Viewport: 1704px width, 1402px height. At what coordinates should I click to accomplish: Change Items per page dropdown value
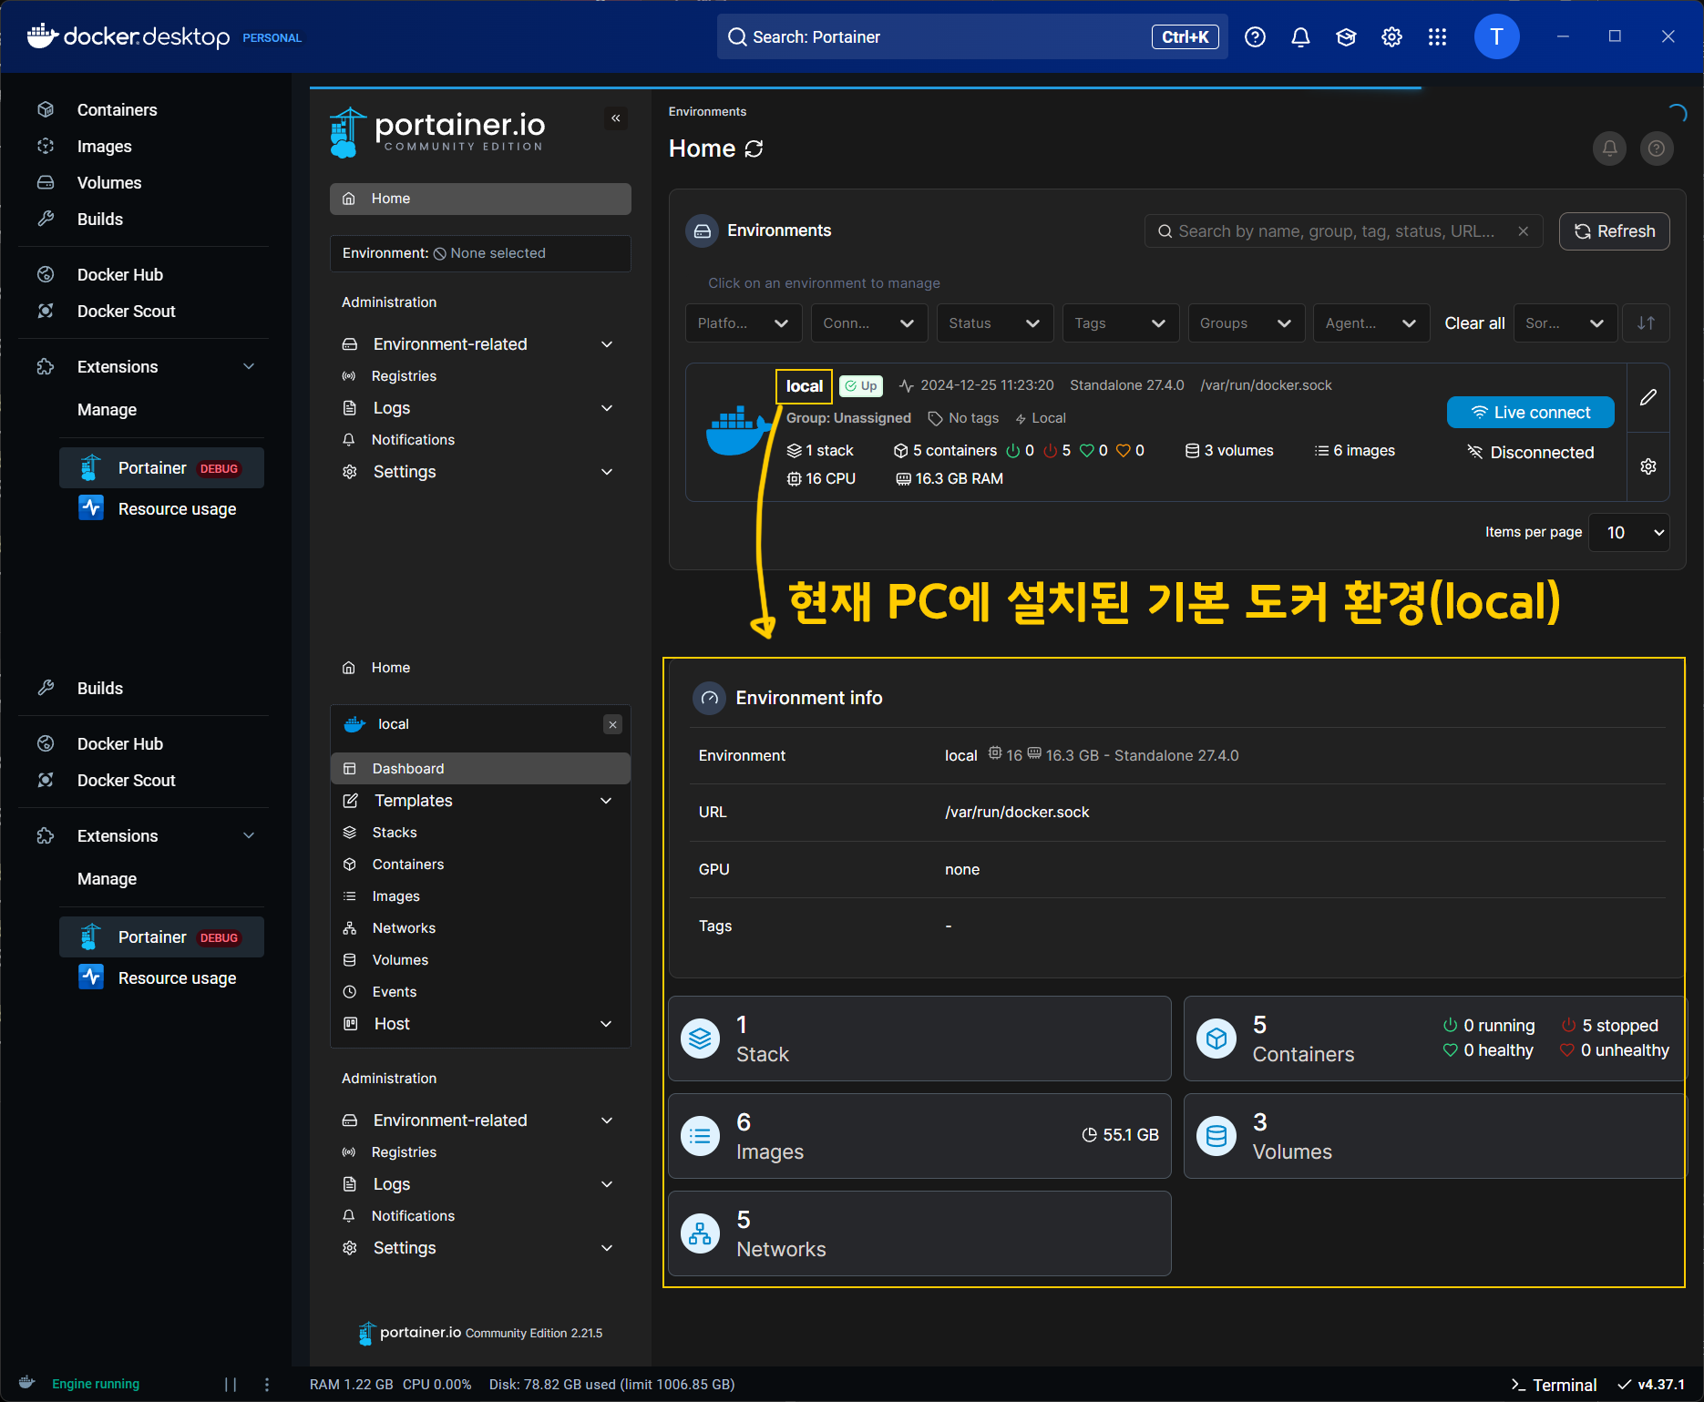(x=1629, y=533)
